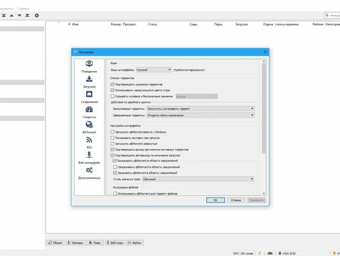Click the qBittorrent icon in Настройки title bar
Screen dimensions: 340x256
(x=75, y=52)
